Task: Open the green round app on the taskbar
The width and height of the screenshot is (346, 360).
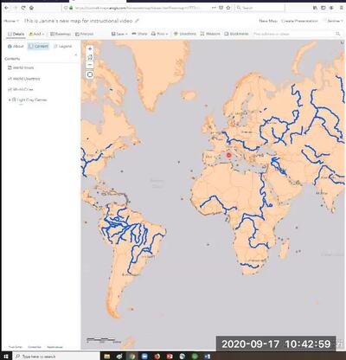Action: point(195,357)
